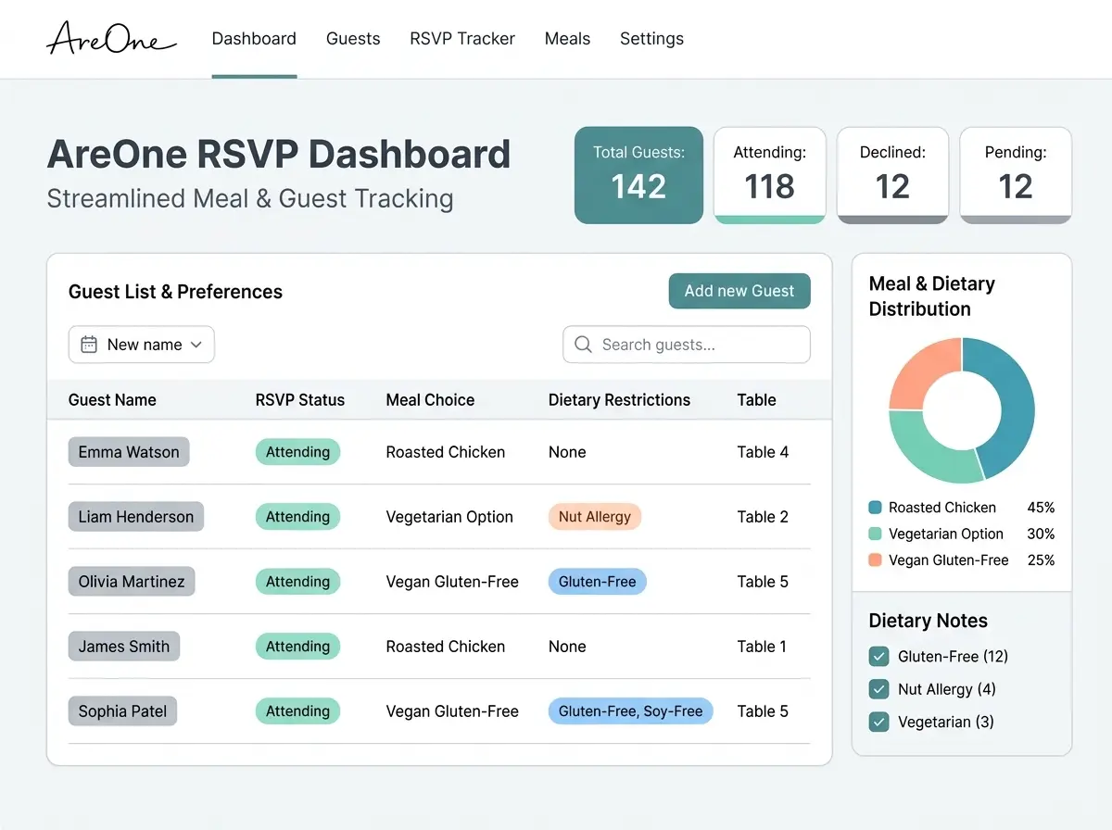The image size is (1112, 830).
Task: Open guest Liam Henderson
Action: point(136,517)
